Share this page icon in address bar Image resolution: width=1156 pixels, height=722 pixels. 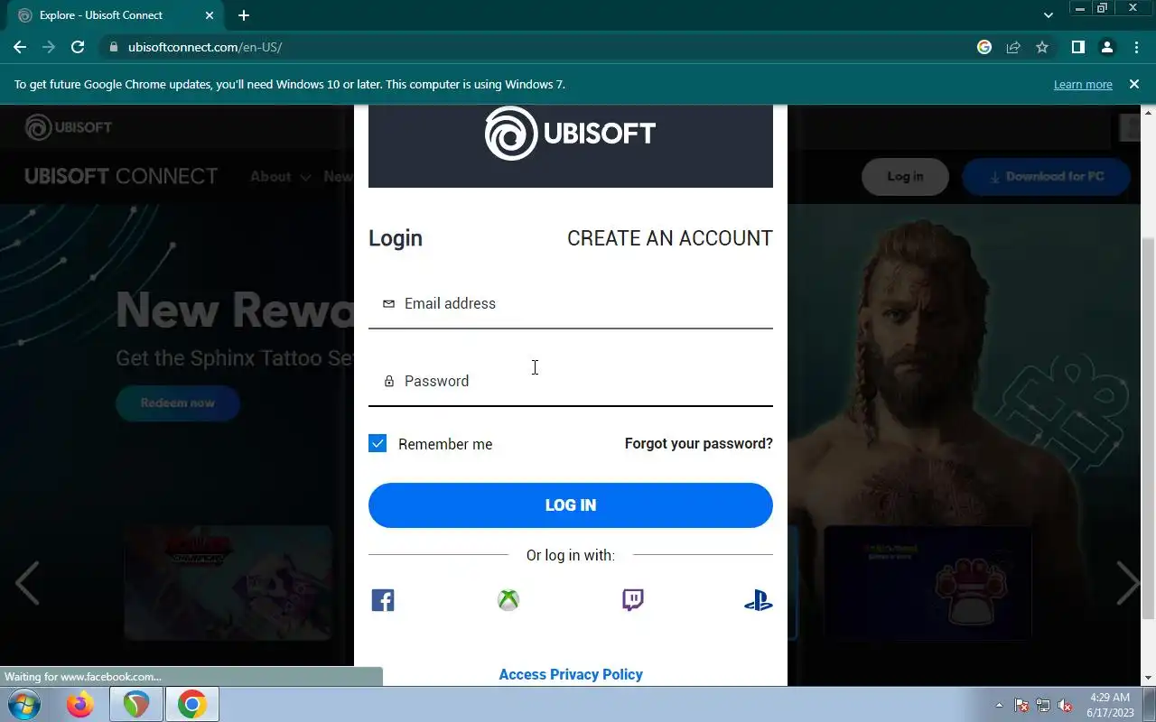(1013, 47)
